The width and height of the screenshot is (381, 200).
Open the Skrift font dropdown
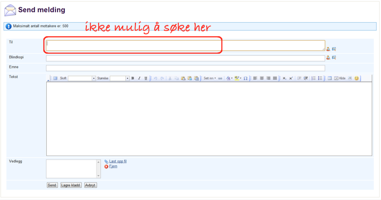coord(94,78)
